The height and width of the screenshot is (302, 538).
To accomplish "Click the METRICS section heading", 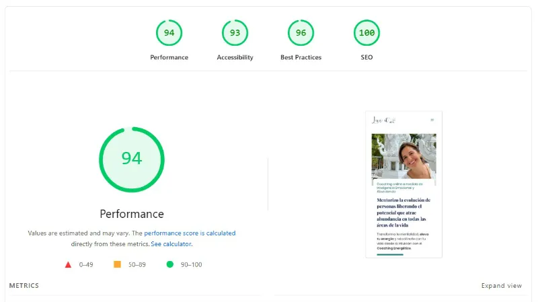I will tap(24, 286).
